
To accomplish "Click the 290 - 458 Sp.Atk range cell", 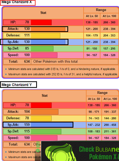I will click(x=110, y=125).
